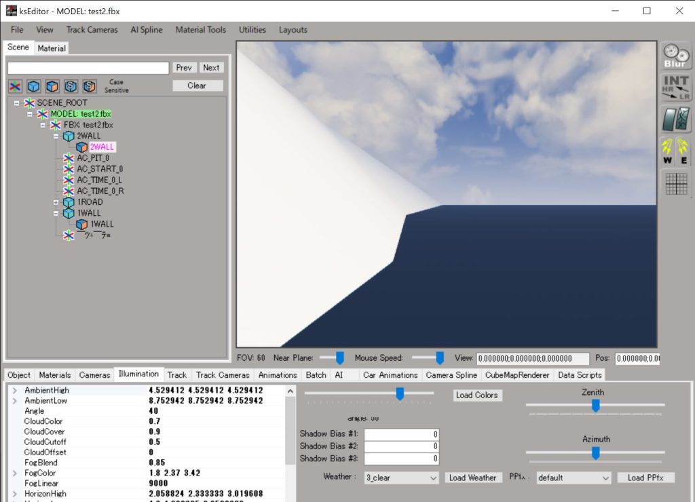The width and height of the screenshot is (695, 502).
Task: Toggle the grid display icon
Action: click(x=675, y=183)
